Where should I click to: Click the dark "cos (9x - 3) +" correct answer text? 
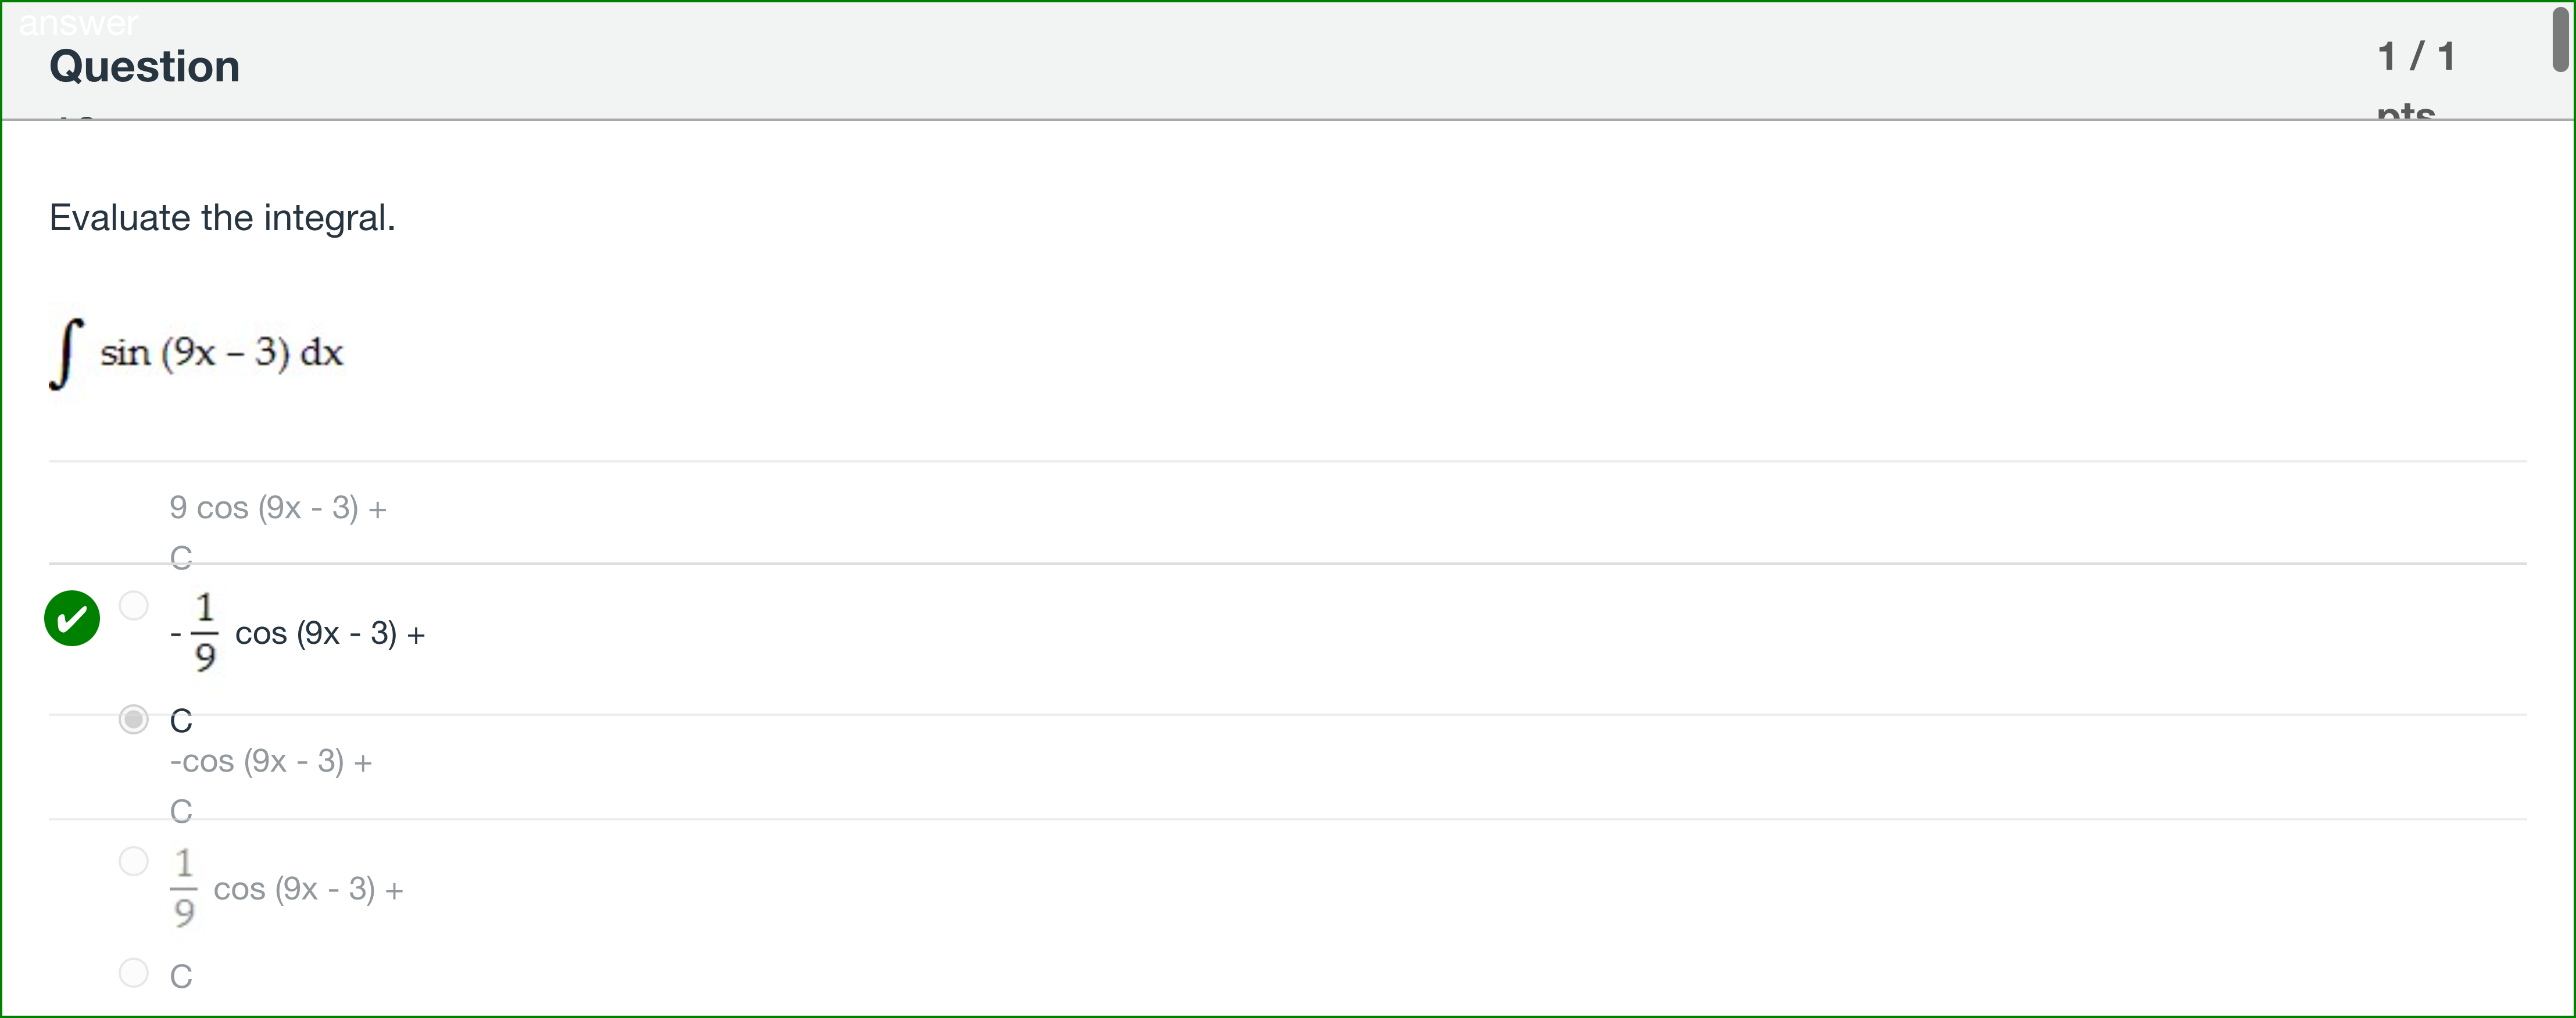[330, 633]
